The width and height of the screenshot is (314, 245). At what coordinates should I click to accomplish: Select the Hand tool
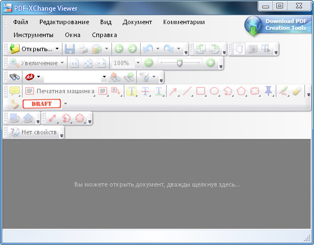point(239,49)
